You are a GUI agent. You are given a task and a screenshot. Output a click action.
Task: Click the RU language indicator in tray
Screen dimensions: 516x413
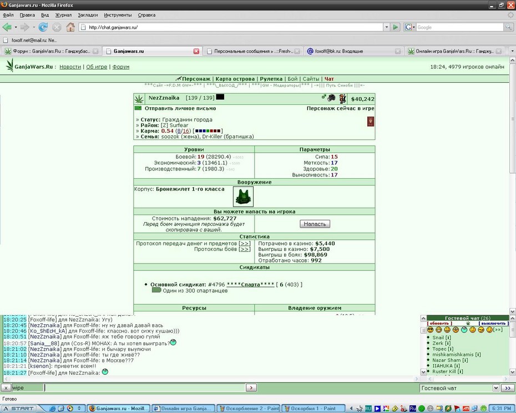(368, 409)
